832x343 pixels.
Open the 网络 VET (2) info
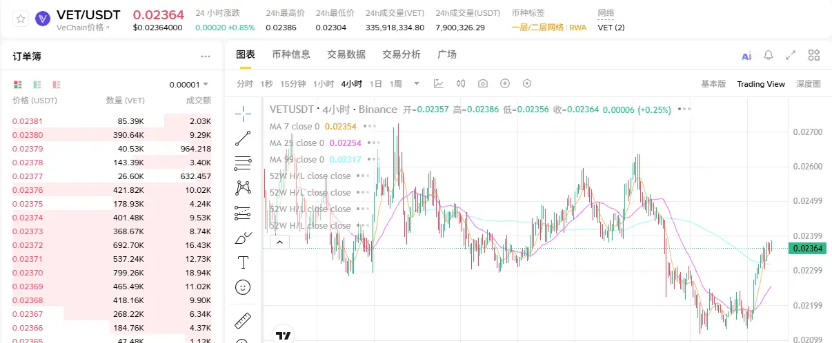click(611, 28)
